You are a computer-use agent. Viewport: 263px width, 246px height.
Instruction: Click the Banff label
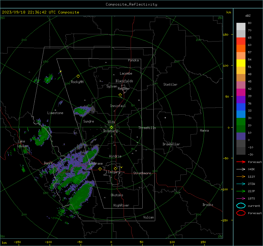[48, 163]
